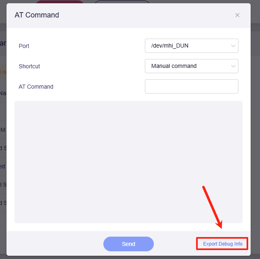Open the /dev/mhi_DUN port selector
Screen dimensions: 260x259
pyautogui.click(x=191, y=46)
